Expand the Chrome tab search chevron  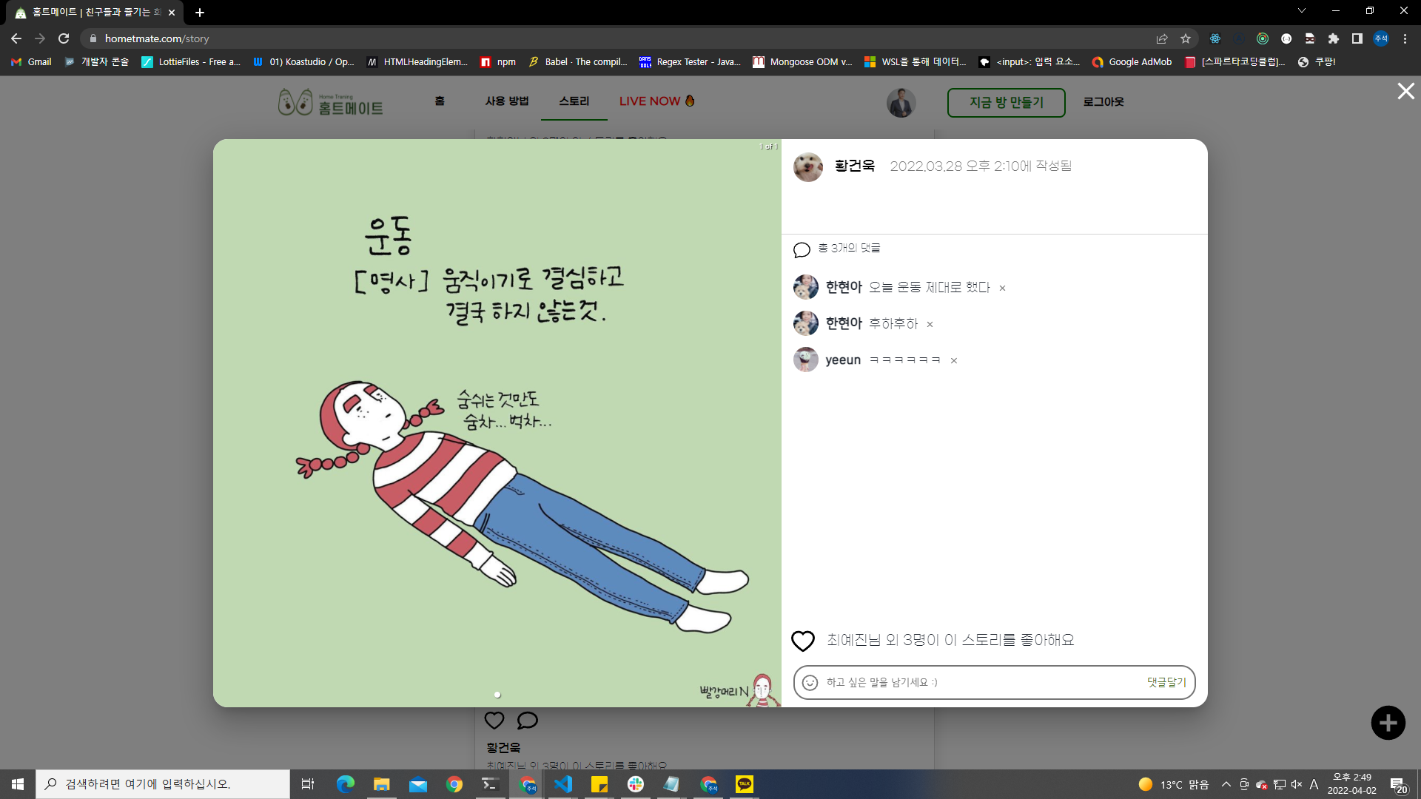click(1301, 11)
